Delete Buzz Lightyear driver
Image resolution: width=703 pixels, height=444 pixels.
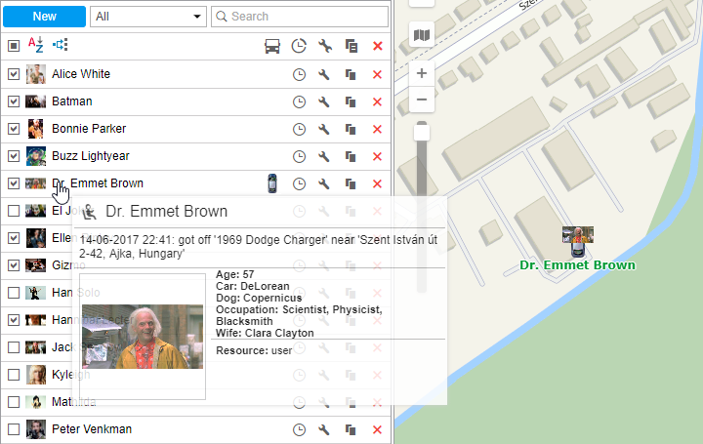coord(377,156)
